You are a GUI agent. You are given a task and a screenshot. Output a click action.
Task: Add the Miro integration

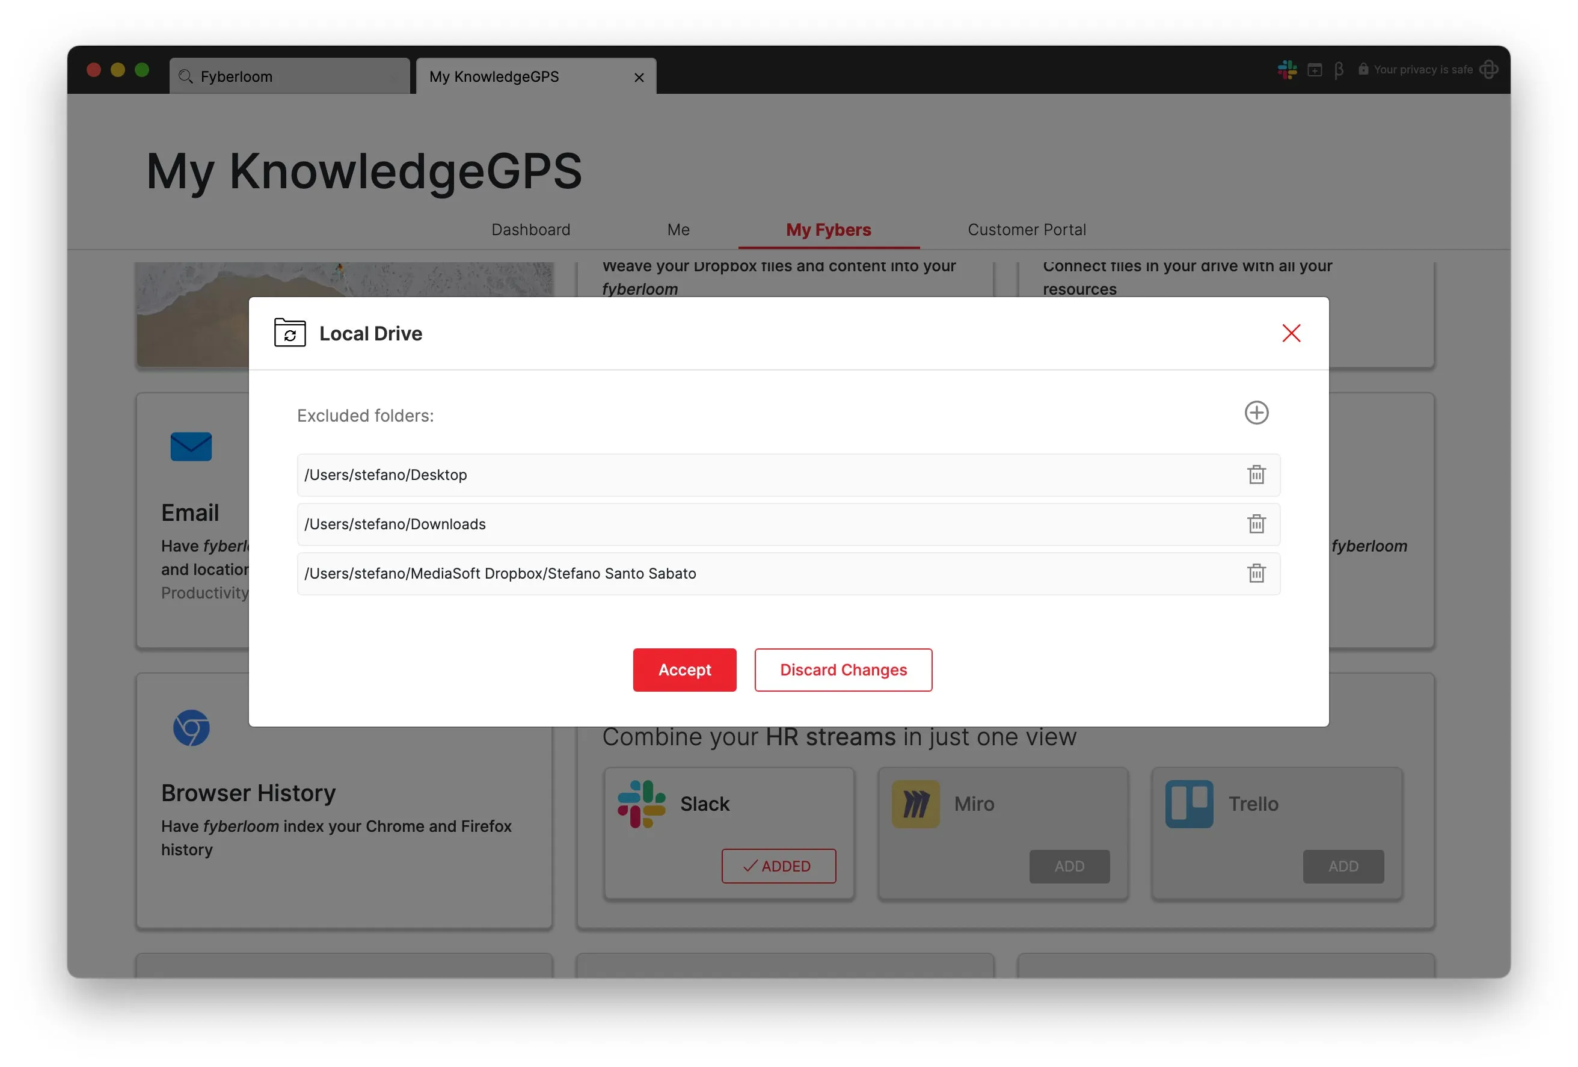click(x=1069, y=866)
